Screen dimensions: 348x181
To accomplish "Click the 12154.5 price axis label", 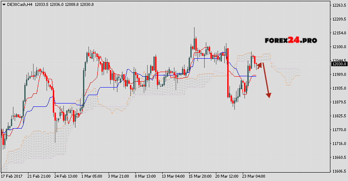I will pyautogui.click(x=338, y=33).
